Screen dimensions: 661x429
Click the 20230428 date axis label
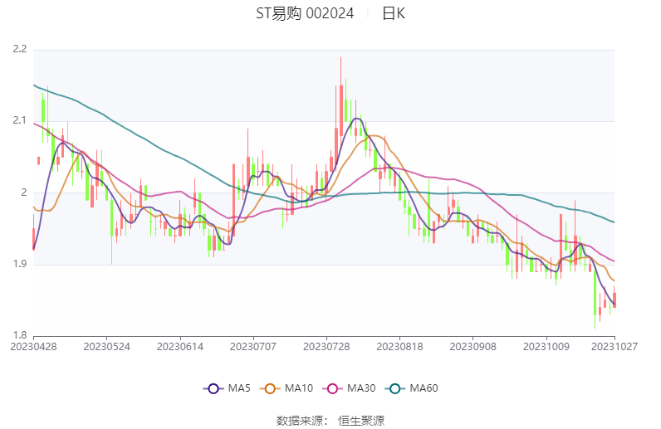point(34,346)
